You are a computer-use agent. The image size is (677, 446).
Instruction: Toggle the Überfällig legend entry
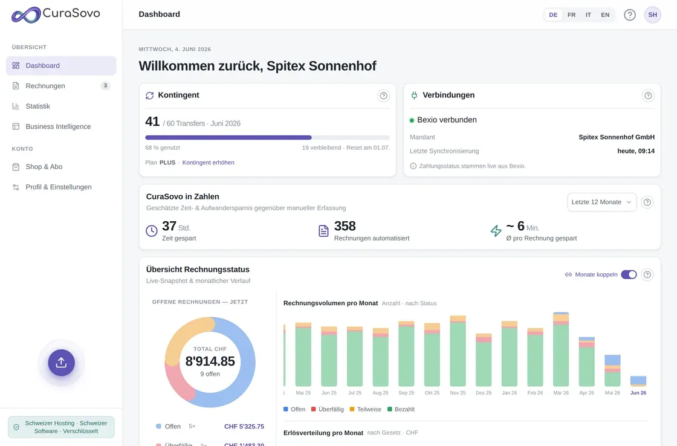click(328, 409)
